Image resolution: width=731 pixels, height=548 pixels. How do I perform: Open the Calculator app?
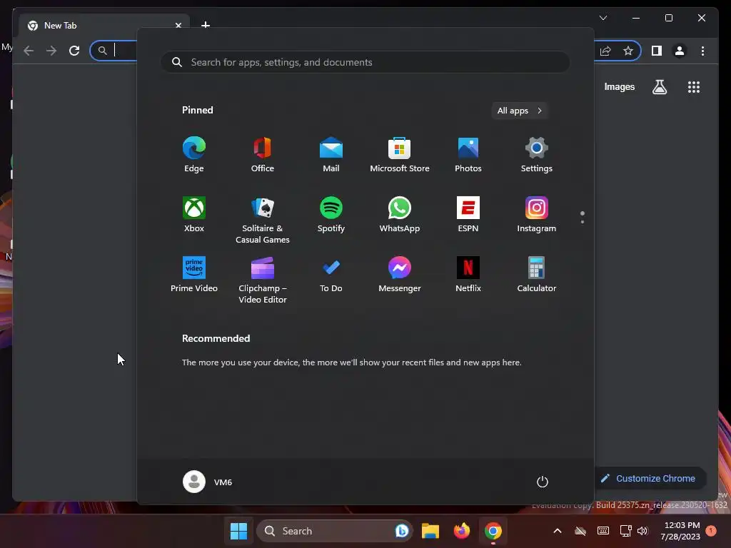click(x=537, y=275)
